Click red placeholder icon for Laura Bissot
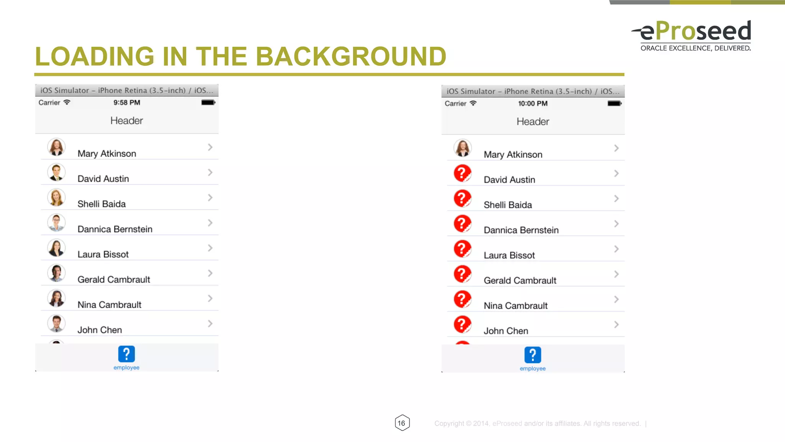This screenshot has height=442, width=785. [462, 249]
